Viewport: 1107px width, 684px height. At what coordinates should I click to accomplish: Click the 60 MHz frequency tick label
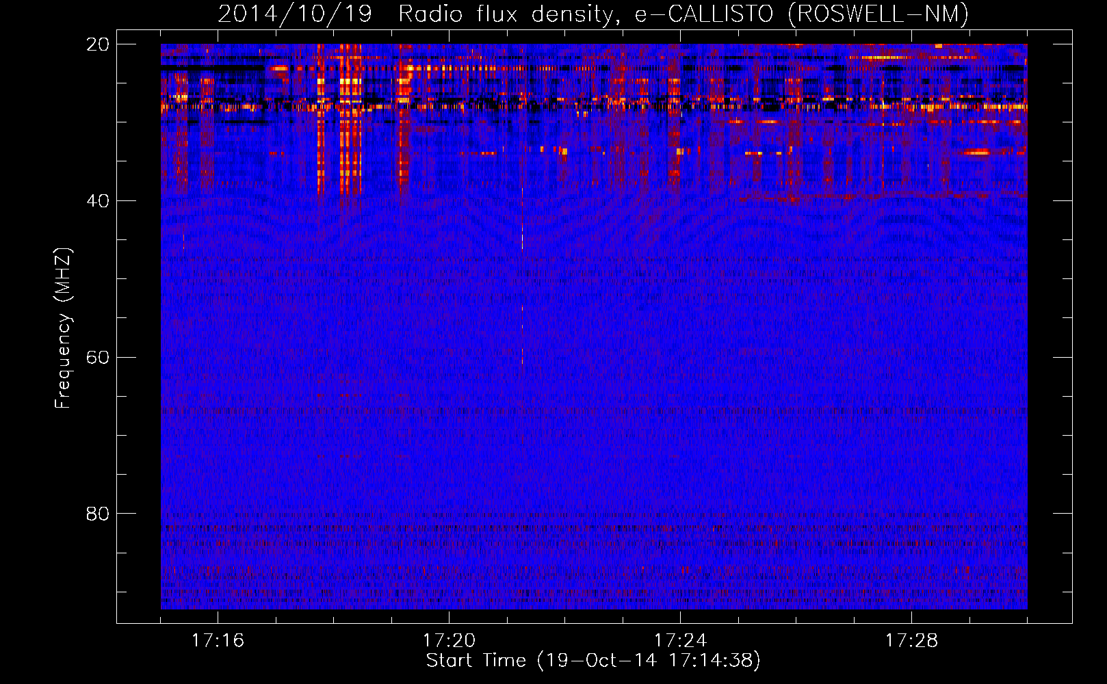click(x=97, y=358)
